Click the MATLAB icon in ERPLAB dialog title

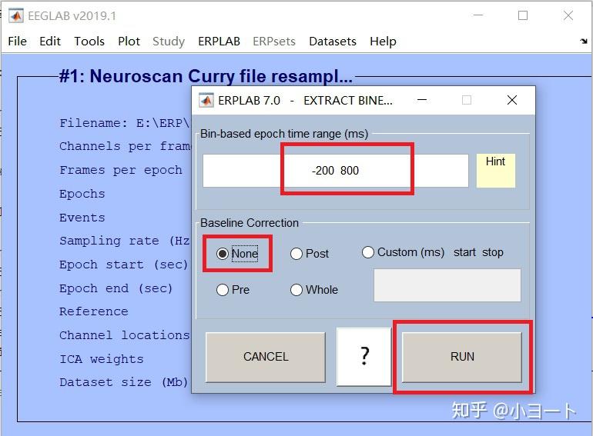(206, 100)
